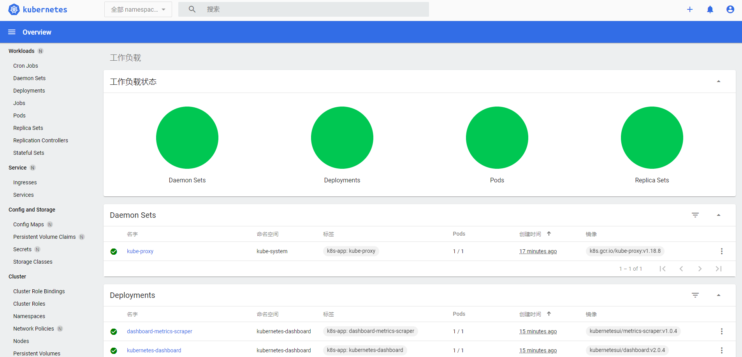The image size is (742, 357).
Task: Open Persistent Volumes in the sidebar
Action: click(37, 353)
